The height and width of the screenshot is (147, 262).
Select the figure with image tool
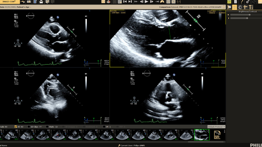pyautogui.click(x=229, y=7)
